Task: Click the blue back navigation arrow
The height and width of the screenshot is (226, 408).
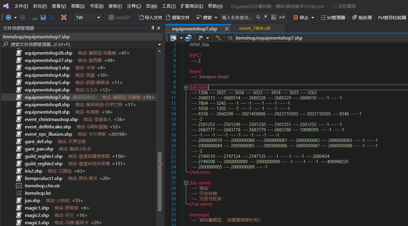Action: coord(8,17)
